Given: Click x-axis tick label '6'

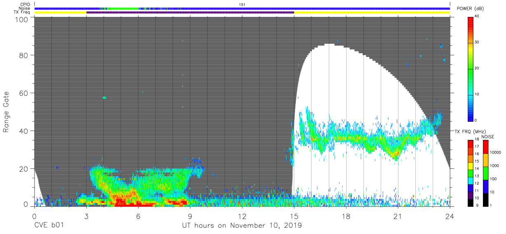Looking at the screenshot, I should point(138,216).
